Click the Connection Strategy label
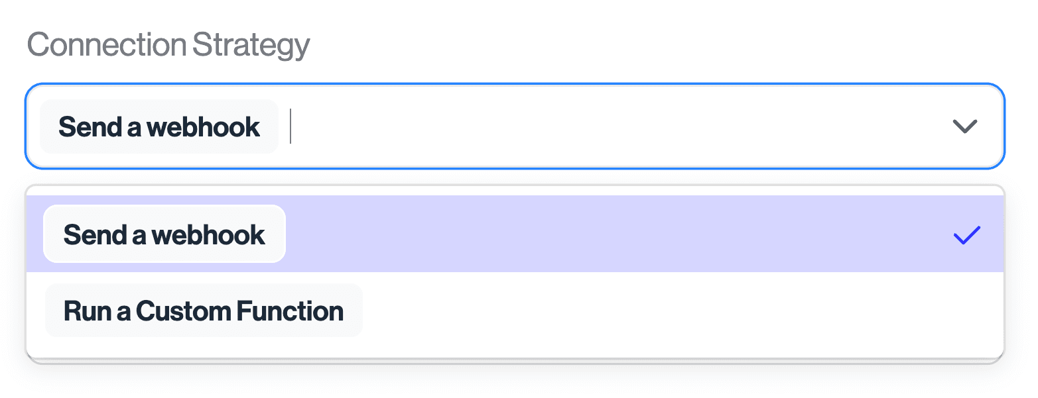The width and height of the screenshot is (1038, 398). [168, 44]
